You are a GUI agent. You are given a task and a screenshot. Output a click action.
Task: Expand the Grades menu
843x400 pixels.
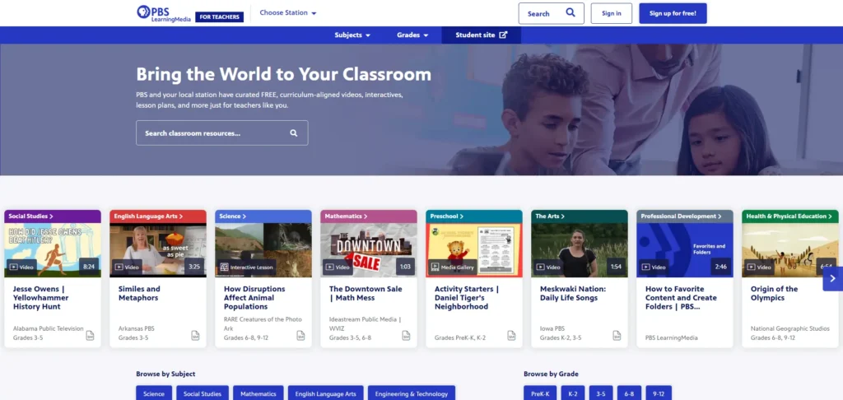(412, 35)
